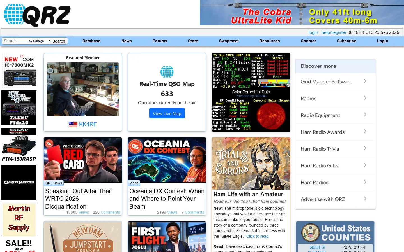Open the Trials and Errors column image
Screen dimensions: 404x252
point(251,164)
